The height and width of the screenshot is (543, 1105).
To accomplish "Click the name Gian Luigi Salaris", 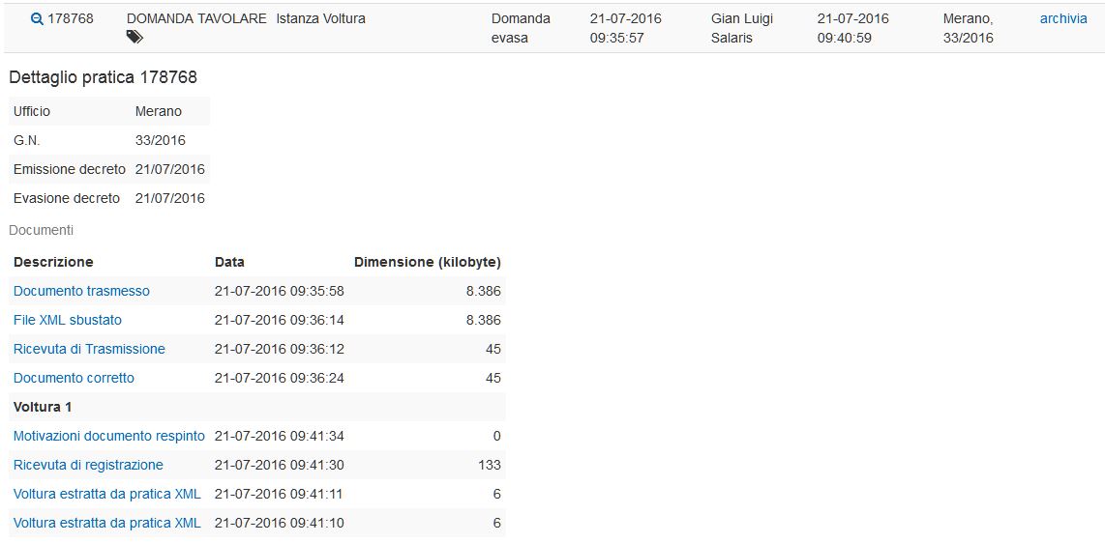I will (x=742, y=28).
